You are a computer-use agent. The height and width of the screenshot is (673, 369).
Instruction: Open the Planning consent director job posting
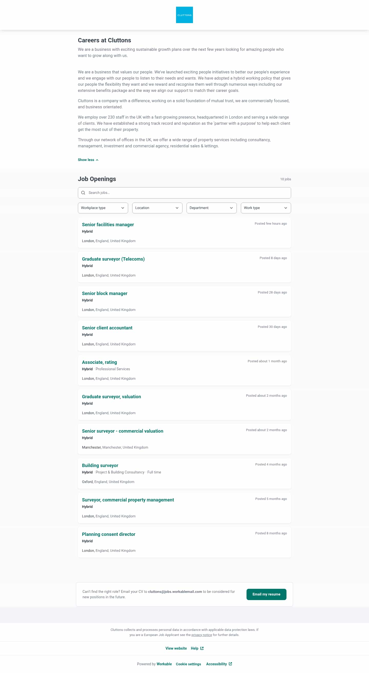pyautogui.click(x=108, y=534)
